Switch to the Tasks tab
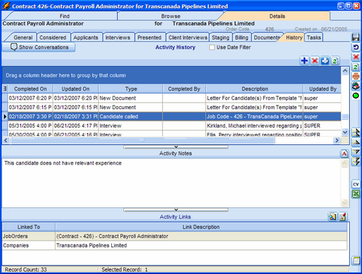Viewport: 362px width, 274px height. point(314,37)
